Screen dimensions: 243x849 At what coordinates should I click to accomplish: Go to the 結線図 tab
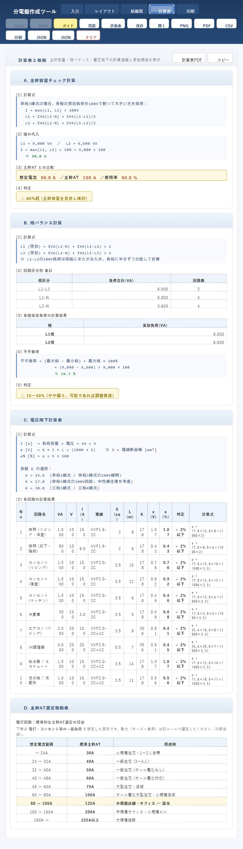[x=134, y=9]
